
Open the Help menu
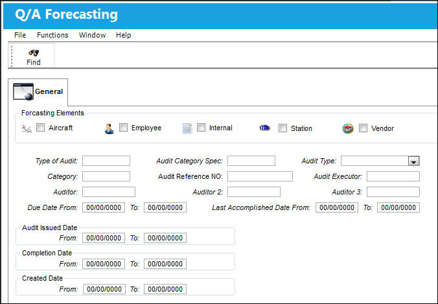pyautogui.click(x=124, y=35)
